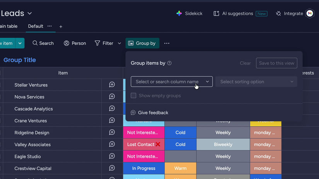Click Lost Contact status for Valley Associates

(x=143, y=145)
